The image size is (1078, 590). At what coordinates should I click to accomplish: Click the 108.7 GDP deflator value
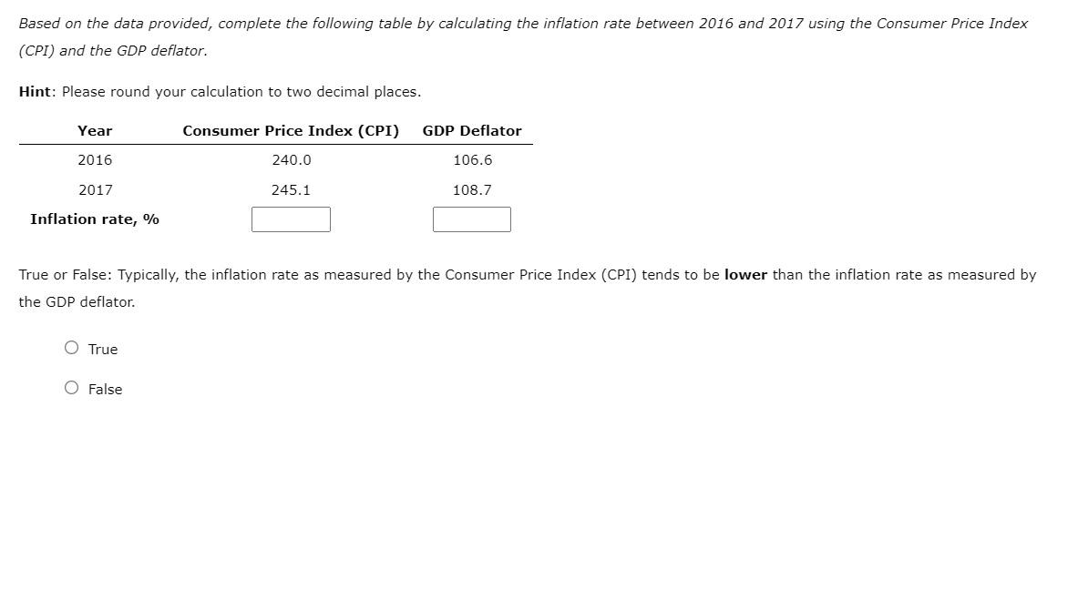tap(471, 189)
